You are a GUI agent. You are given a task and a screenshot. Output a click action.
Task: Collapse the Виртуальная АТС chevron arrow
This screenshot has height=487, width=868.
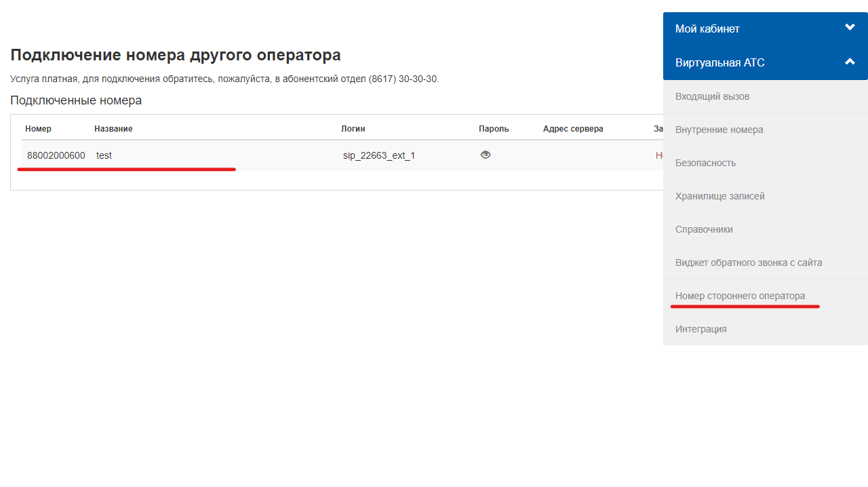pos(850,62)
